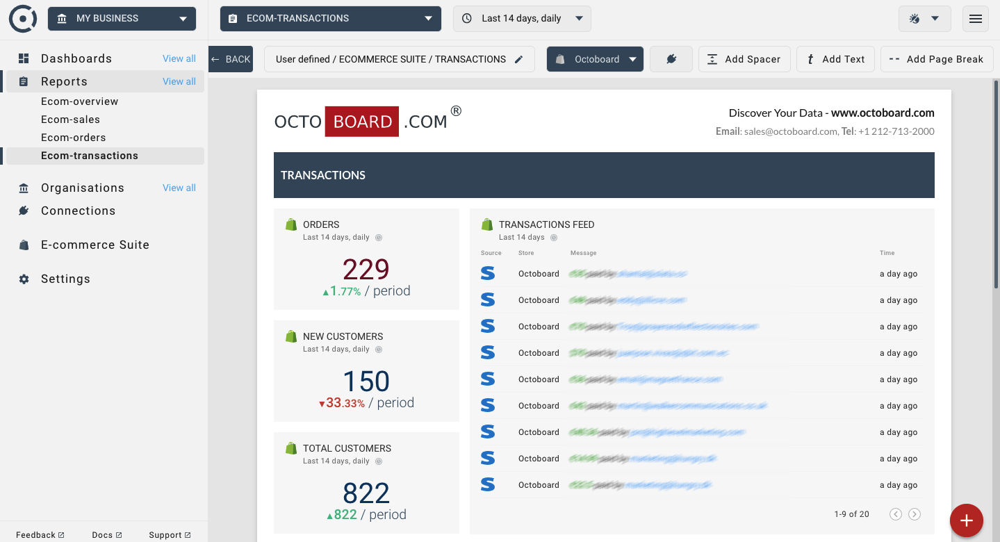This screenshot has width=1000, height=542.
Task: Select the Ecom-orders report
Action: pyautogui.click(x=73, y=138)
